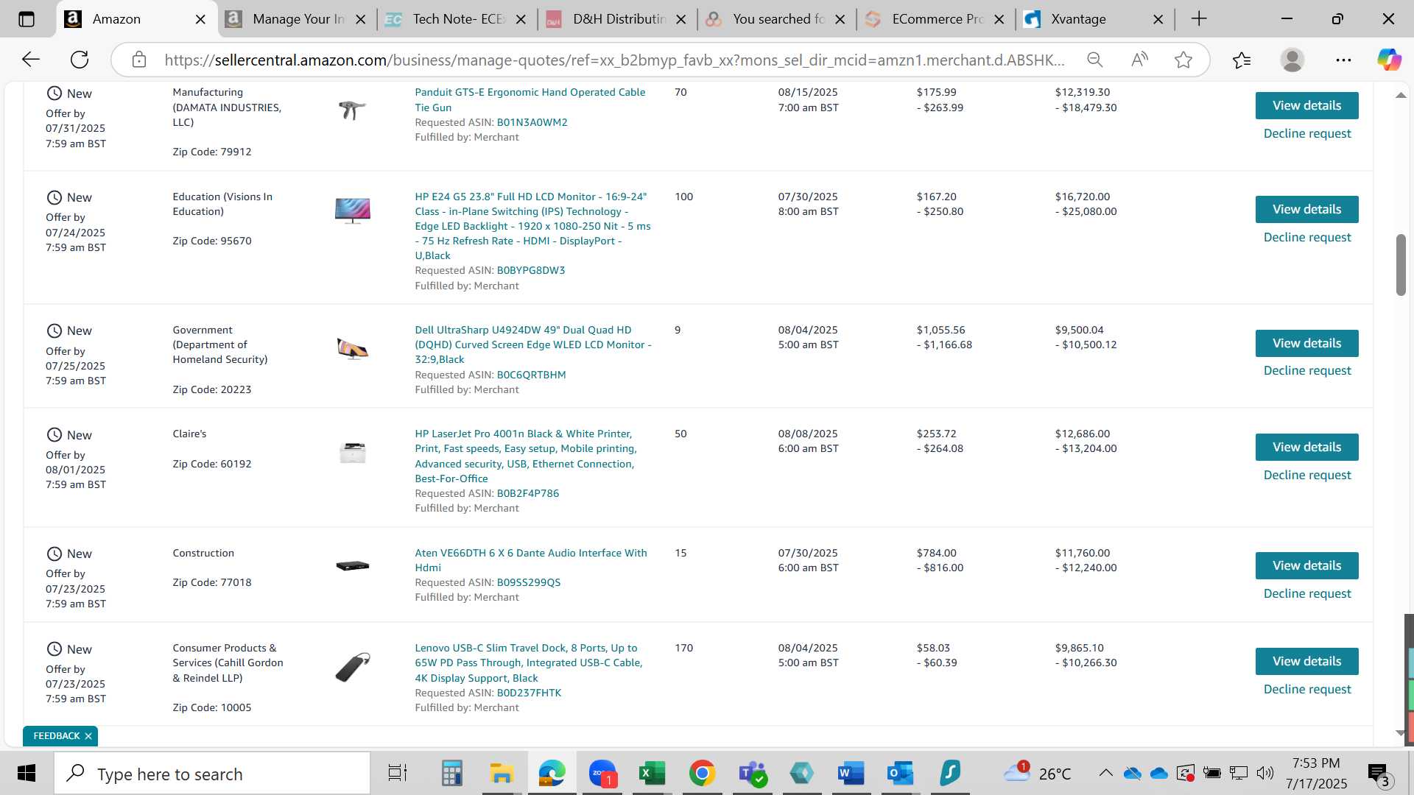Add this page to favorites star
Viewport: 1414px width, 795px height.
click(1183, 60)
